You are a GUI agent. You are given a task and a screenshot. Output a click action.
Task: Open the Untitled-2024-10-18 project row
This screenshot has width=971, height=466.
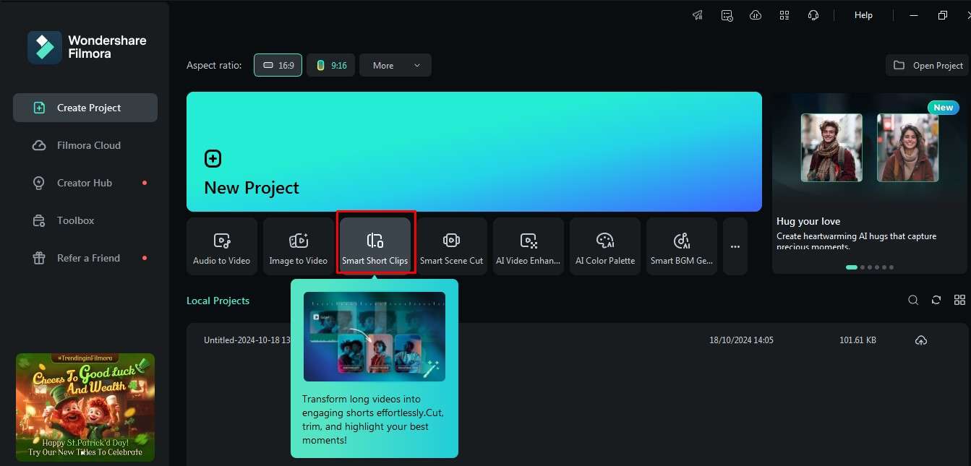(x=577, y=340)
